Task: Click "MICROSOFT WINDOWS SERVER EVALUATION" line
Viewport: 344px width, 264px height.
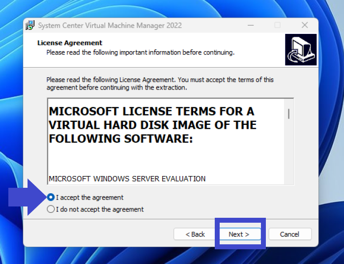Action: point(127,178)
